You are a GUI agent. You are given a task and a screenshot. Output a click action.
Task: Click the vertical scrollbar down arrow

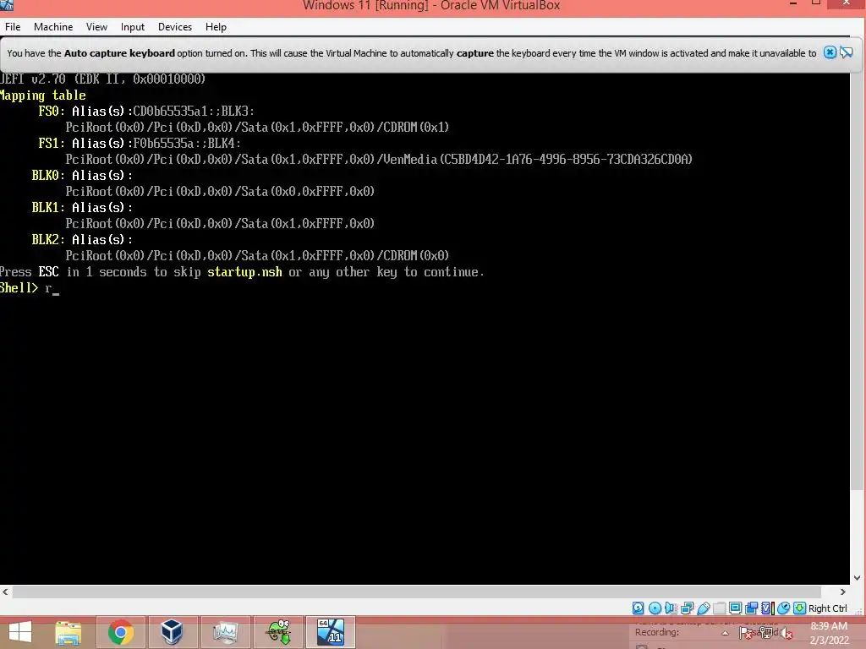(858, 578)
